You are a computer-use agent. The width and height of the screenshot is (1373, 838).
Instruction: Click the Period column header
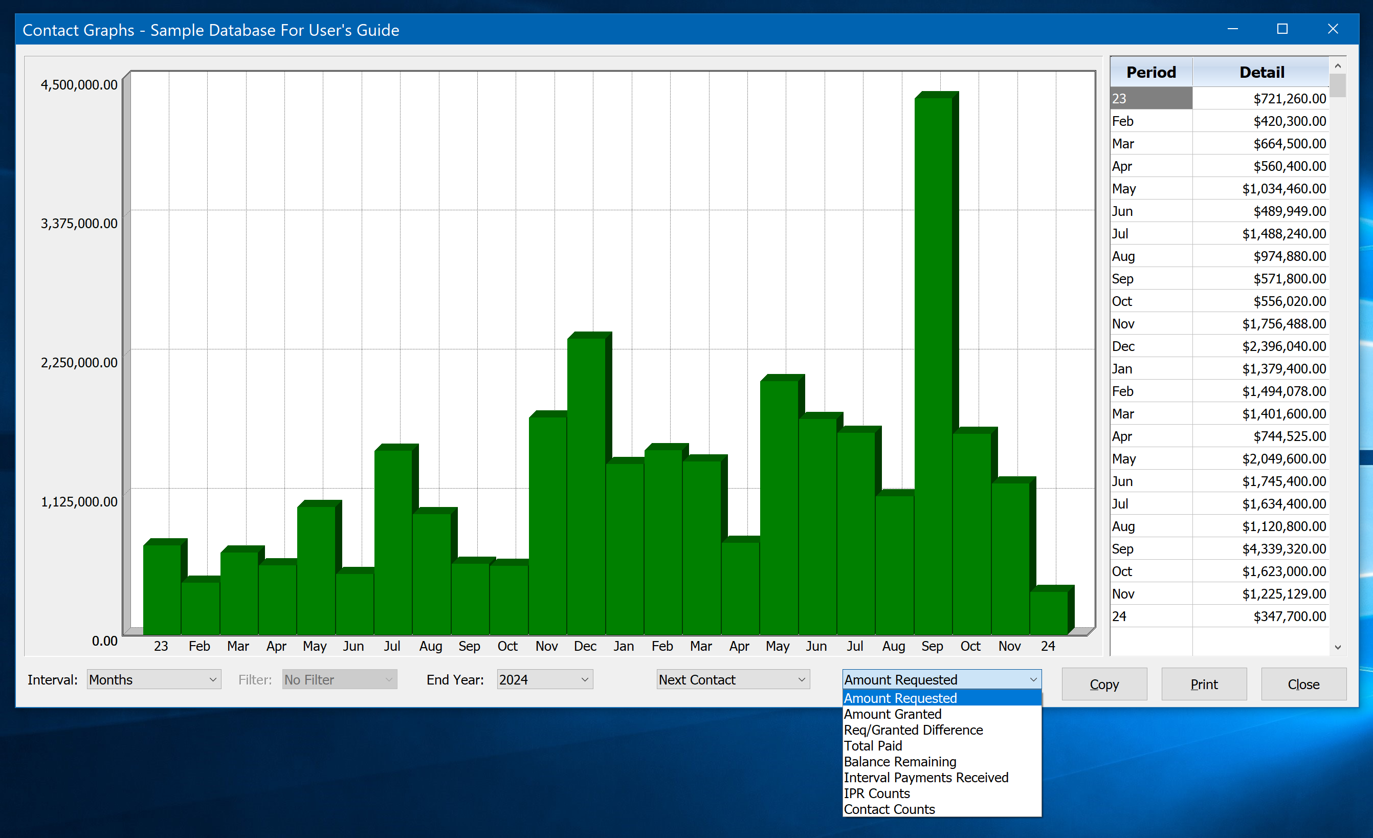(1151, 72)
